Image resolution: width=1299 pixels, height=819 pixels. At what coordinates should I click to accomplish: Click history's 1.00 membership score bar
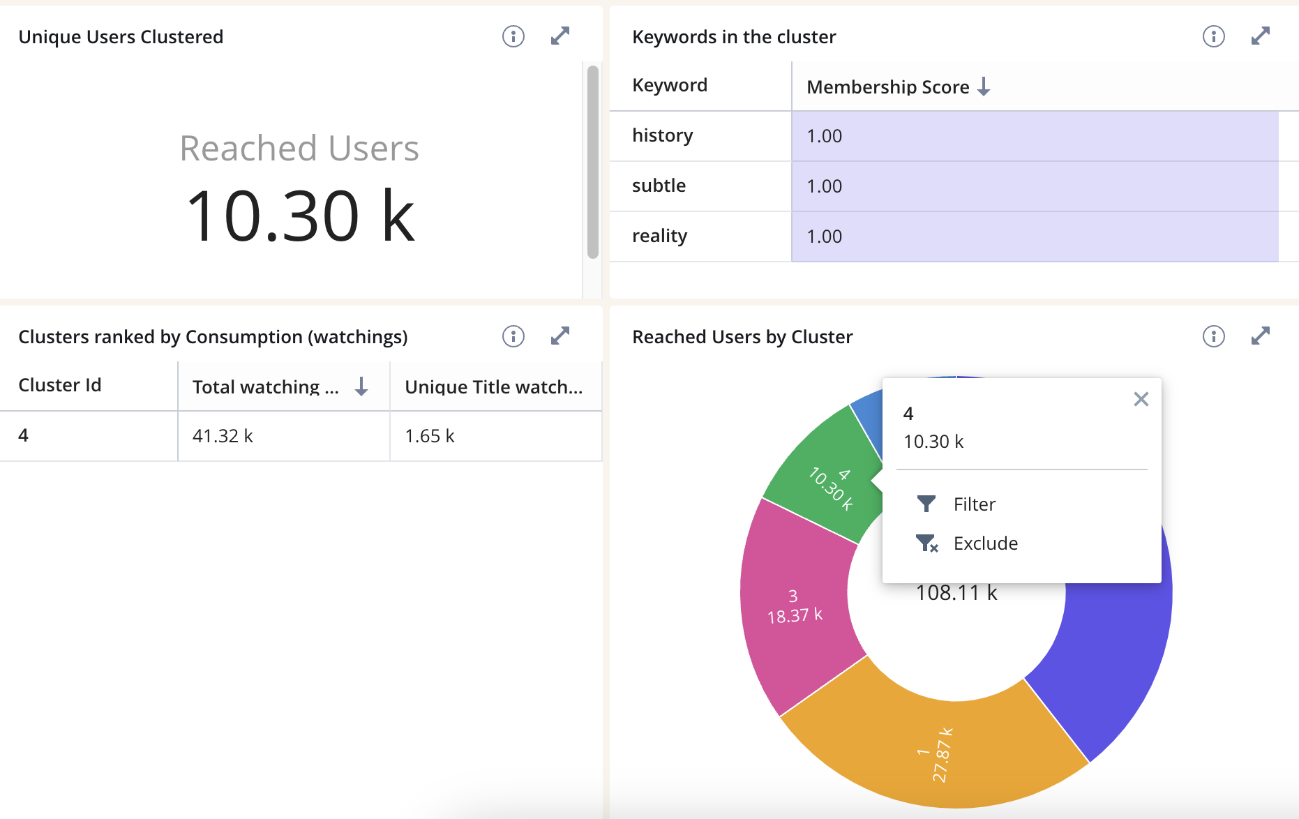click(1035, 136)
